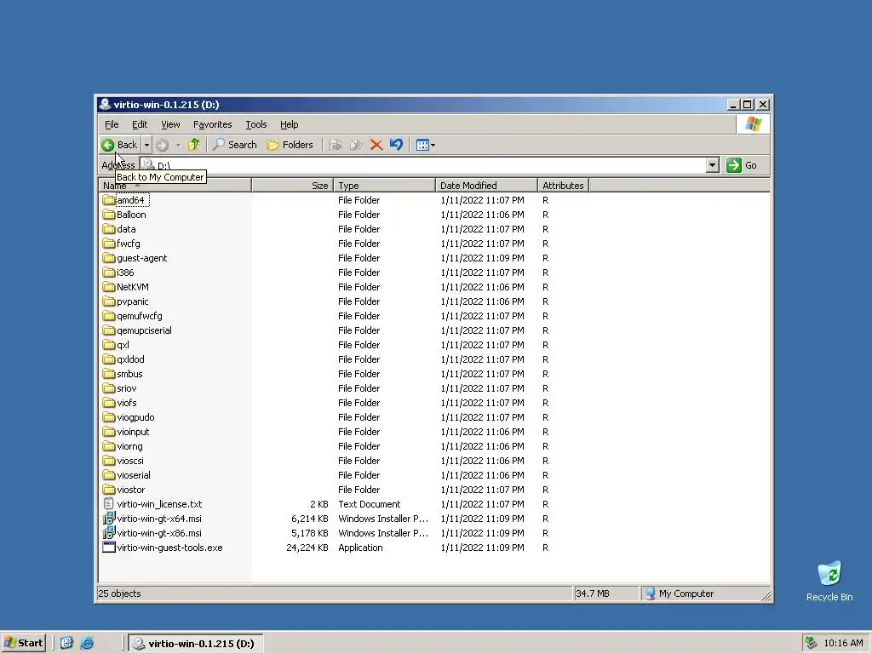This screenshot has height=654, width=872.
Task: Click the Text Document type cell
Action: click(x=370, y=504)
